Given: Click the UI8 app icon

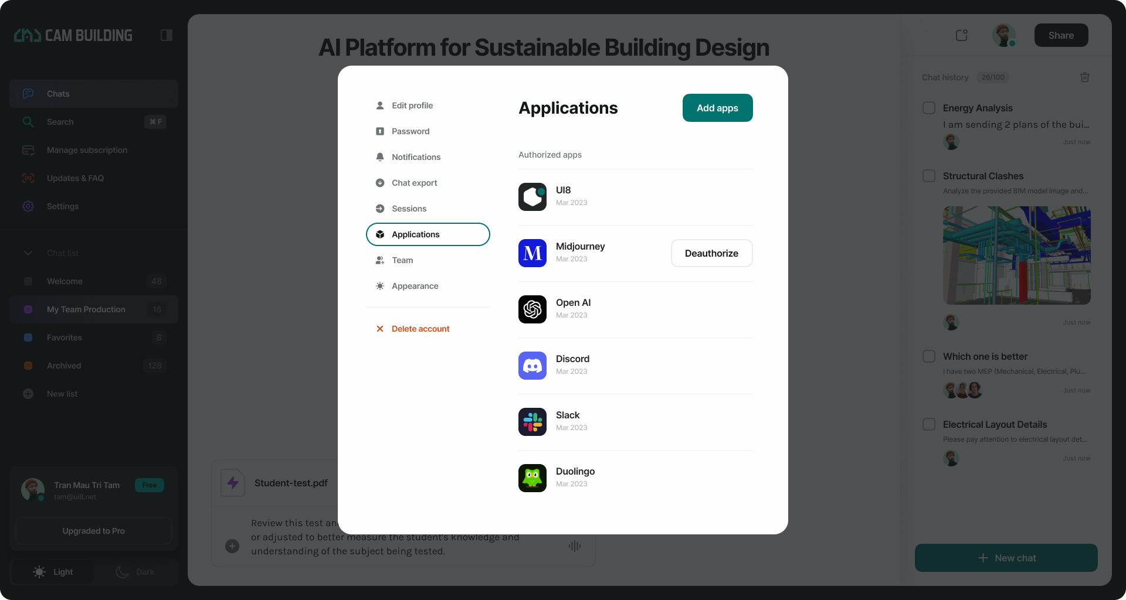Looking at the screenshot, I should 533,197.
